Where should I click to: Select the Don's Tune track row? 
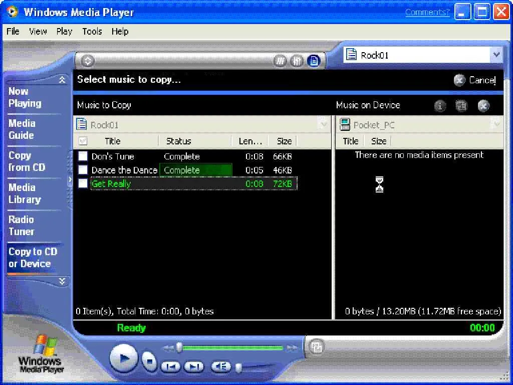point(194,156)
